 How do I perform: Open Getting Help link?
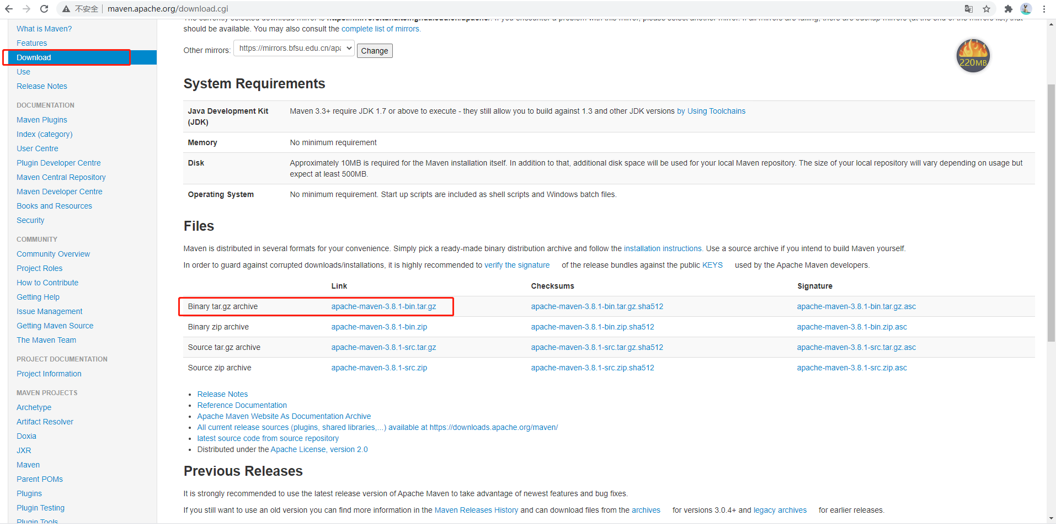pos(38,297)
